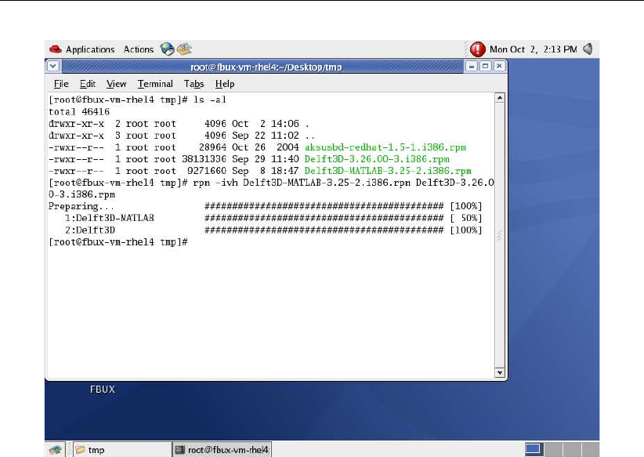The width and height of the screenshot is (644, 457).
Task: Click Delft3D-3.26.00-3.i386.rpm in the listing
Action: (x=377, y=159)
